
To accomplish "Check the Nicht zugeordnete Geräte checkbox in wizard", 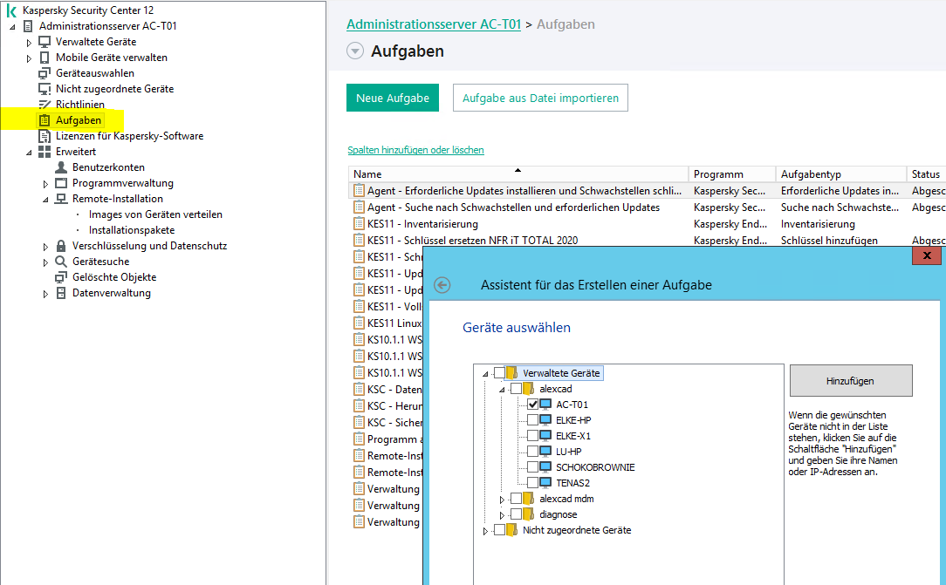I will tap(499, 529).
